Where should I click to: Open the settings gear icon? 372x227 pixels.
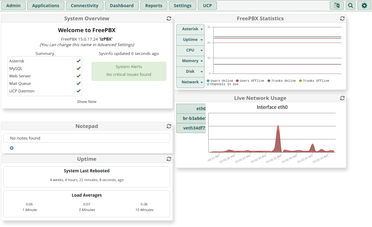pos(364,5)
